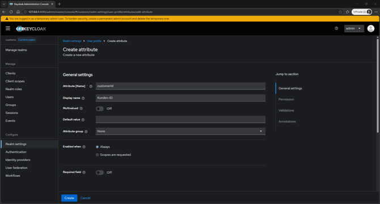Open the user avatar icon in header

click(370, 28)
